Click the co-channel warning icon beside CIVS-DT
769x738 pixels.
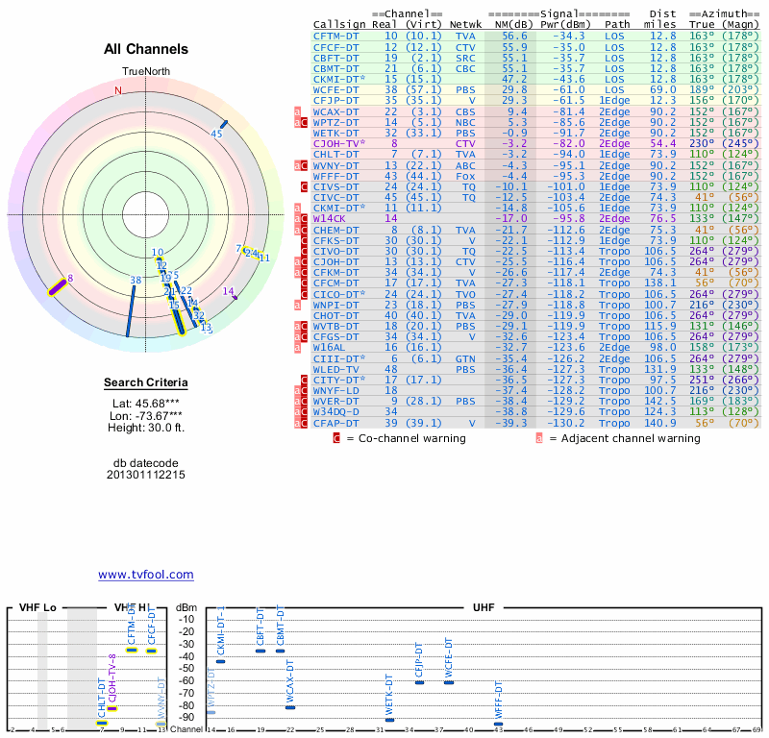(304, 186)
